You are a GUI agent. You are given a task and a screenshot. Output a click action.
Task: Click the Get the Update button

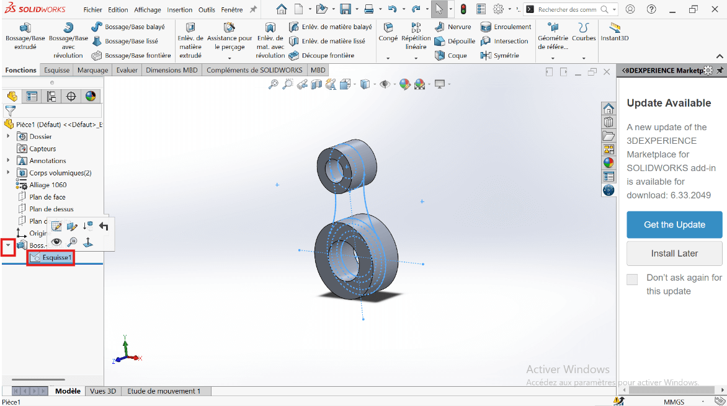point(674,224)
